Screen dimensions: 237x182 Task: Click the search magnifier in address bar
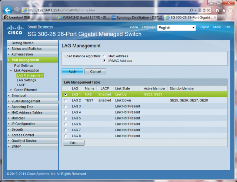pyautogui.click(x=191, y=10)
